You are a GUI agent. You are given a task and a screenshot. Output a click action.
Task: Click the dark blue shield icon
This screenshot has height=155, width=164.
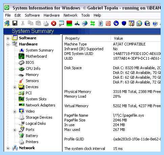(124, 23)
